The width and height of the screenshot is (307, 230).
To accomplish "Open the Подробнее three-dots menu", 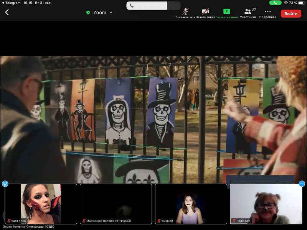I will 267,13.
